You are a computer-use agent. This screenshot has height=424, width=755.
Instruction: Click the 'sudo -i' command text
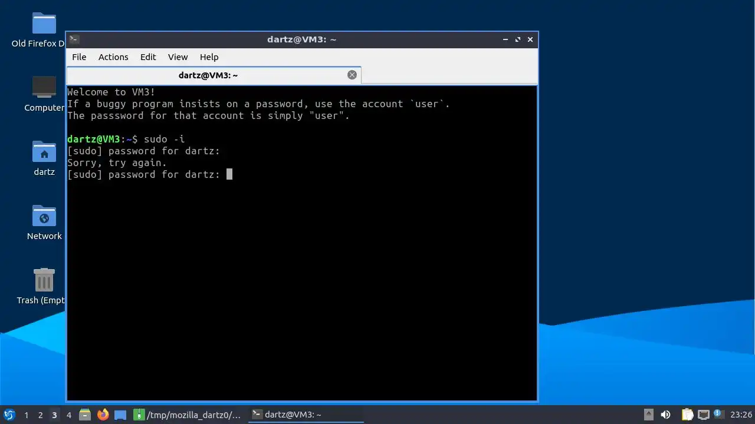(x=165, y=139)
